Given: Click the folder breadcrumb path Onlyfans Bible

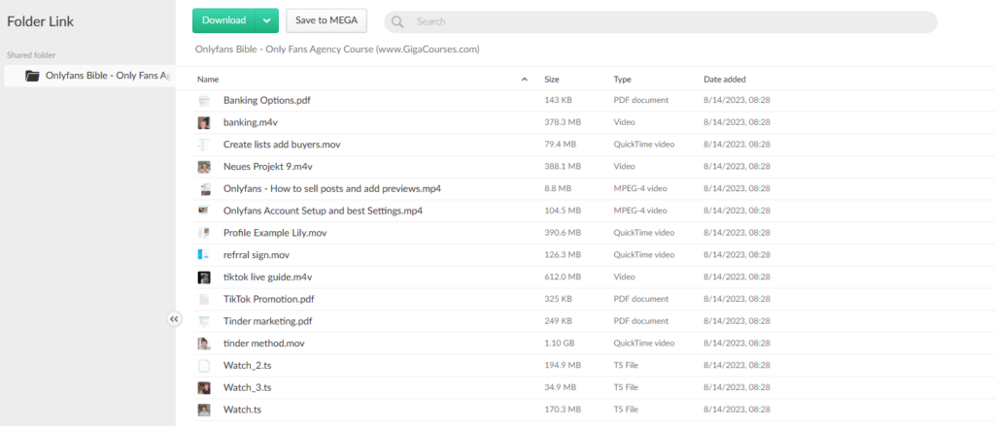Looking at the screenshot, I should (337, 49).
